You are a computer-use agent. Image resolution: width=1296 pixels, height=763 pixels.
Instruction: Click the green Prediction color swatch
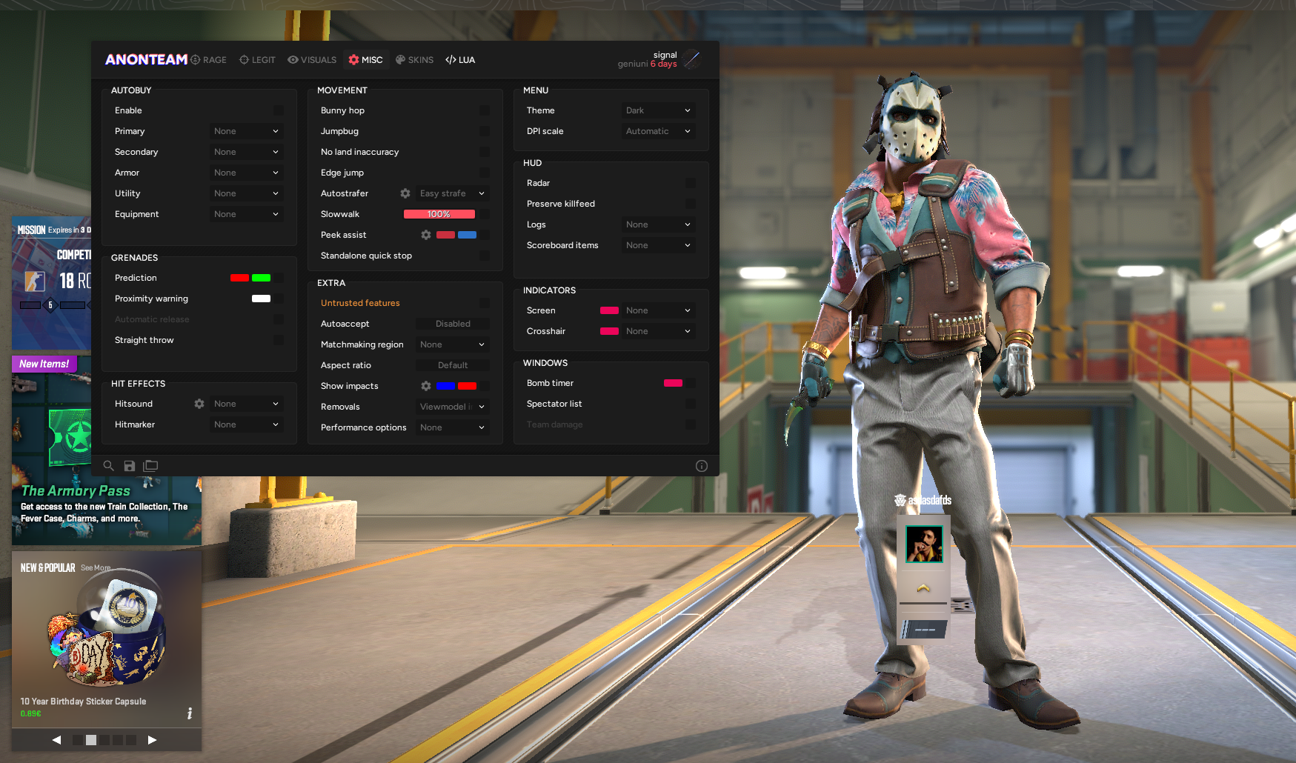[x=261, y=278]
